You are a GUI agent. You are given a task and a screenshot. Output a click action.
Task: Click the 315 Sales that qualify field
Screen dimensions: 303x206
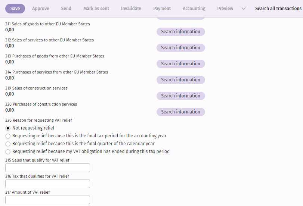coord(47,168)
